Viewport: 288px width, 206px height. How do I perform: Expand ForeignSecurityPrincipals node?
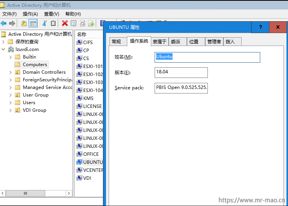(11, 80)
